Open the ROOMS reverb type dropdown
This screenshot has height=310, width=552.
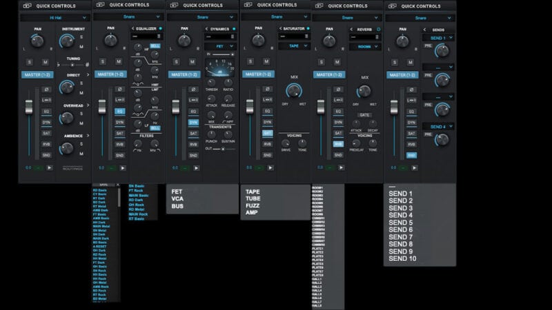364,47
